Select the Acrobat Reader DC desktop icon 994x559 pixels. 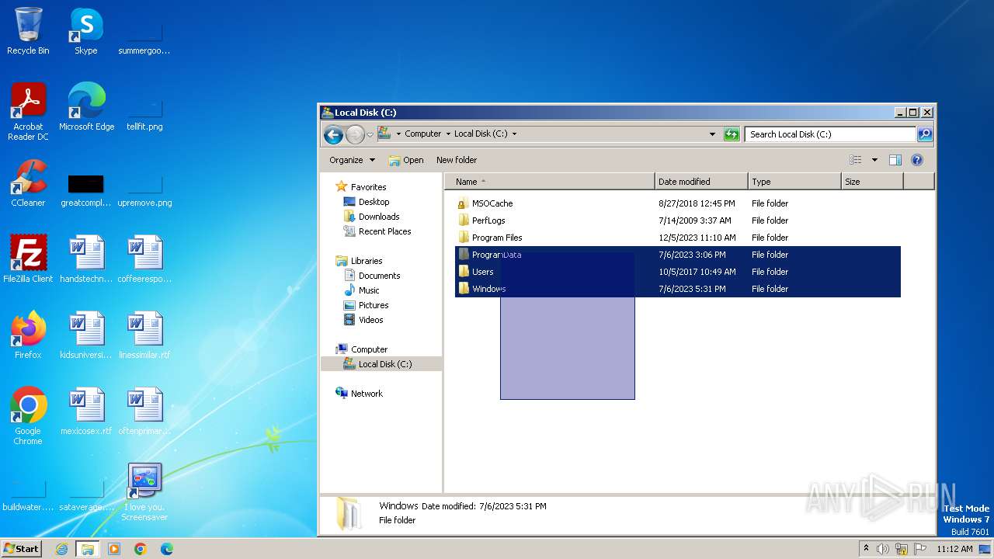(x=28, y=112)
